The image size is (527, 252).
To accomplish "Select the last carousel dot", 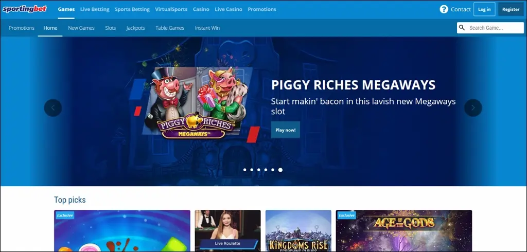I will pyautogui.click(x=280, y=170).
